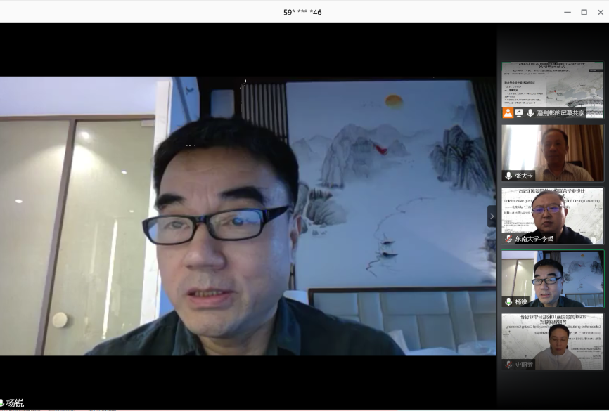The width and height of the screenshot is (609, 411).
Task: Close the meeting window
Action: (x=599, y=12)
